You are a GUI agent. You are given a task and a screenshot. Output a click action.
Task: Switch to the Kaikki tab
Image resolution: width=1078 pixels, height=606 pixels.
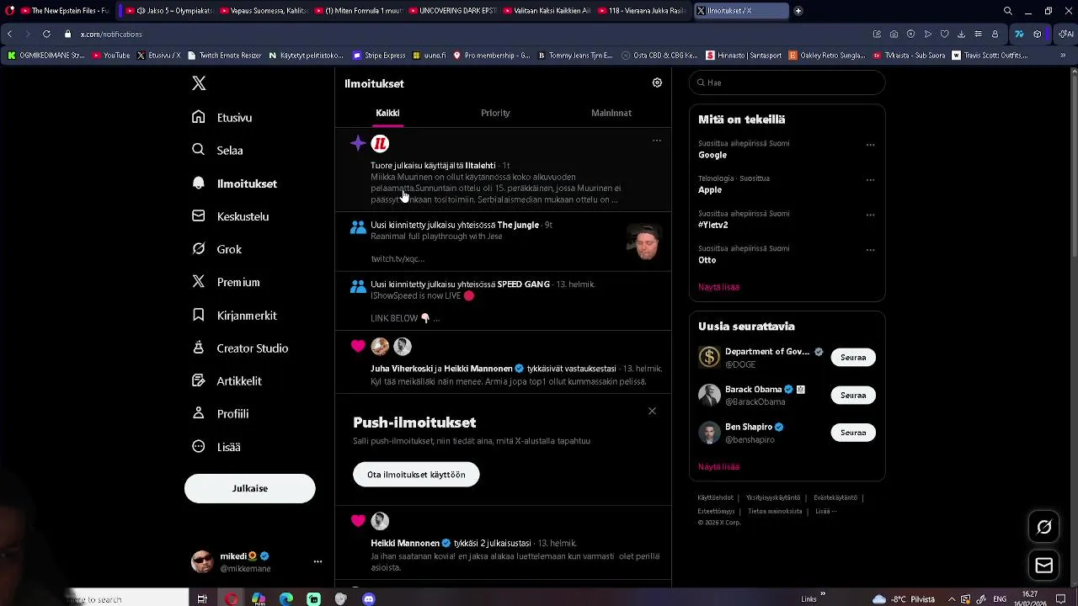click(x=387, y=113)
